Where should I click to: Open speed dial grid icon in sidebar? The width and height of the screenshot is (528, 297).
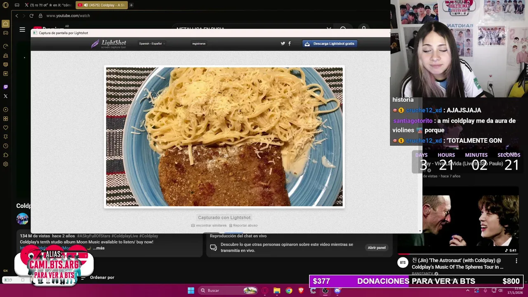pos(5,119)
